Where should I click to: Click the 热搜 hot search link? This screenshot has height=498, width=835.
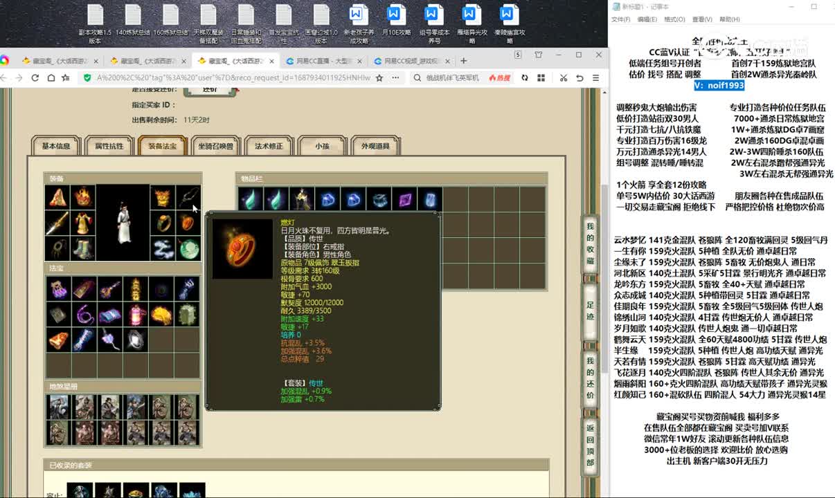(499, 78)
